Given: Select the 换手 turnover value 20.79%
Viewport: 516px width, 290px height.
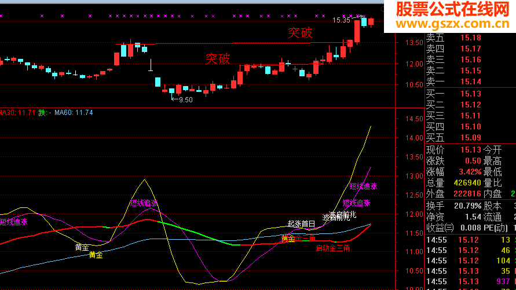Looking at the screenshot, I should (x=467, y=206).
